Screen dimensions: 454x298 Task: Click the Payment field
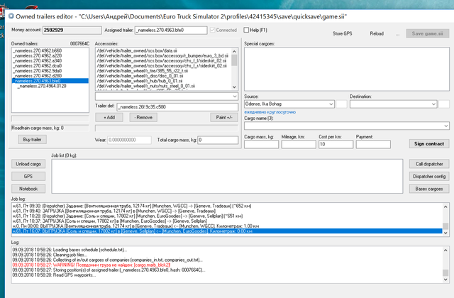(x=373, y=144)
